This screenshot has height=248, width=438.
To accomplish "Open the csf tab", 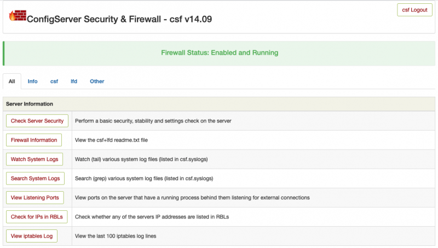I will [x=54, y=81].
